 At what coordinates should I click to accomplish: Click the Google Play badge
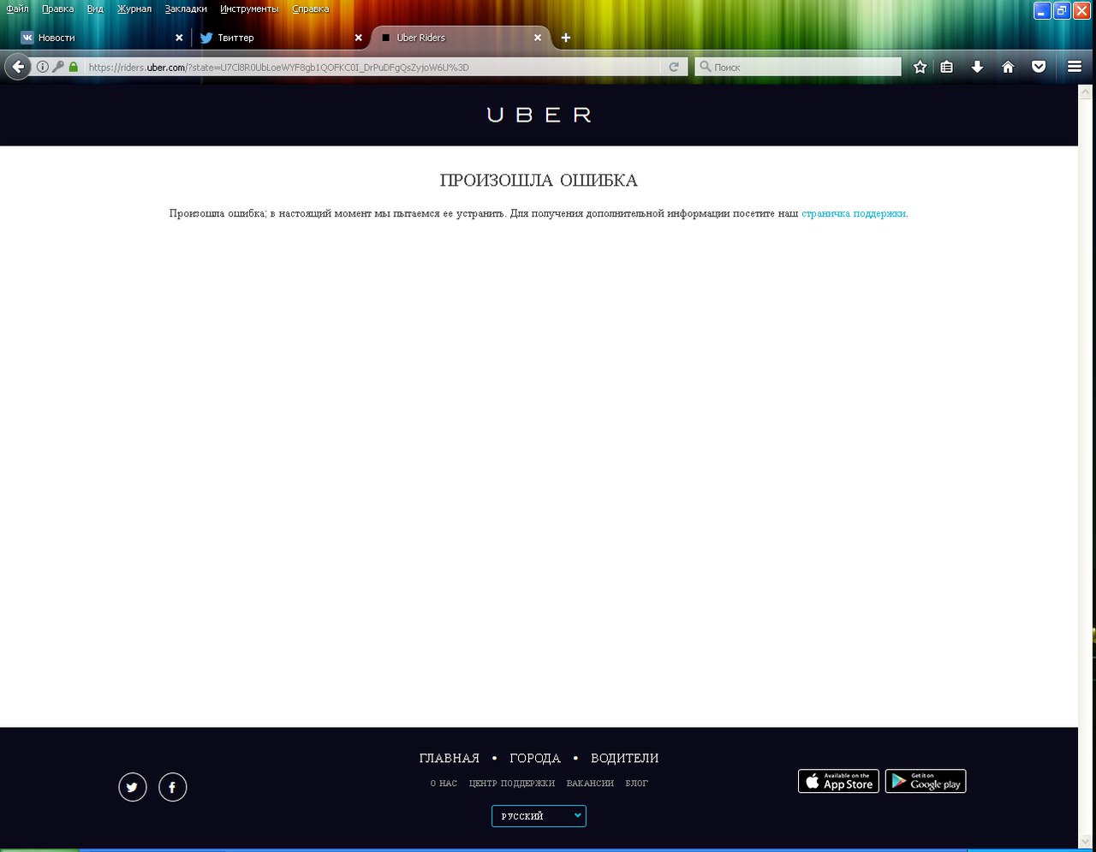pyautogui.click(x=926, y=781)
